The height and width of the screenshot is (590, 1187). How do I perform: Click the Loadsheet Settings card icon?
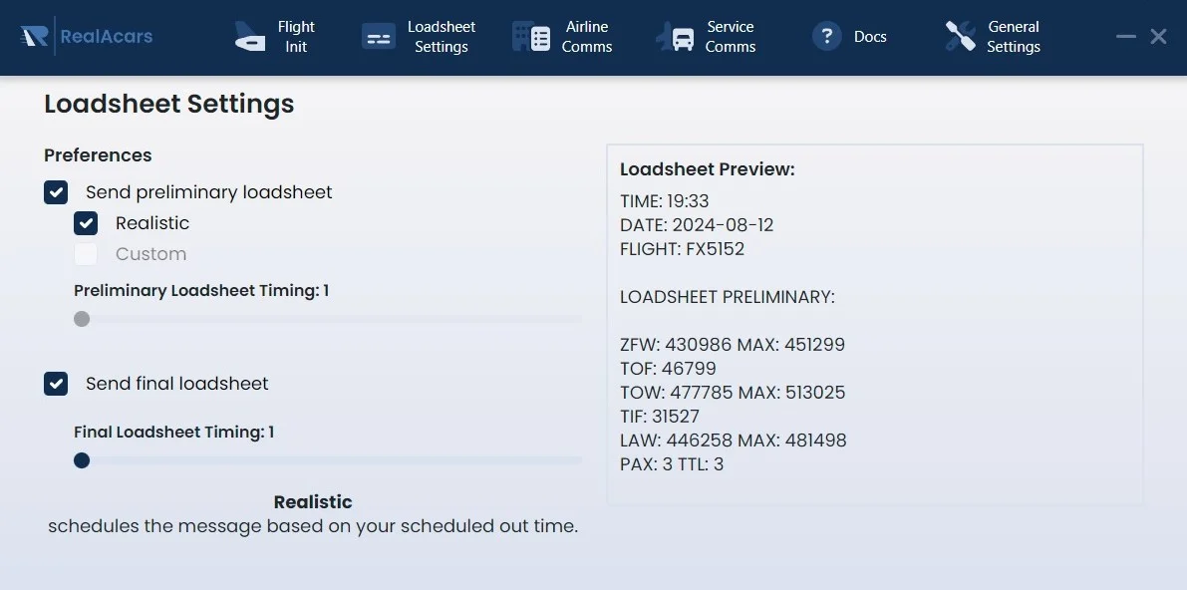pos(379,37)
